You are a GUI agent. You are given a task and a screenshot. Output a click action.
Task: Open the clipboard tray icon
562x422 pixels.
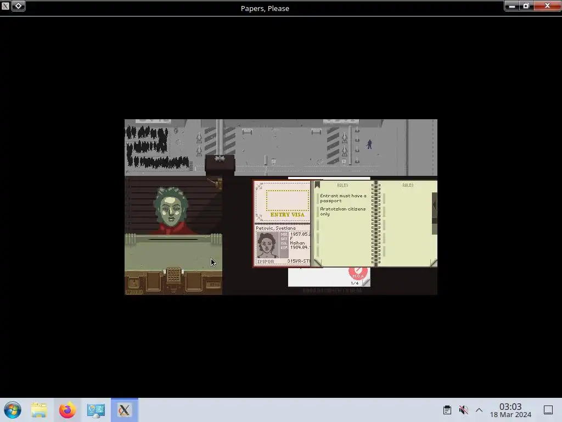(x=447, y=410)
